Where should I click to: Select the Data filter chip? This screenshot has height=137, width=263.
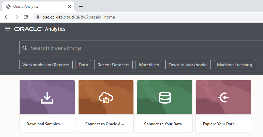[83, 65]
